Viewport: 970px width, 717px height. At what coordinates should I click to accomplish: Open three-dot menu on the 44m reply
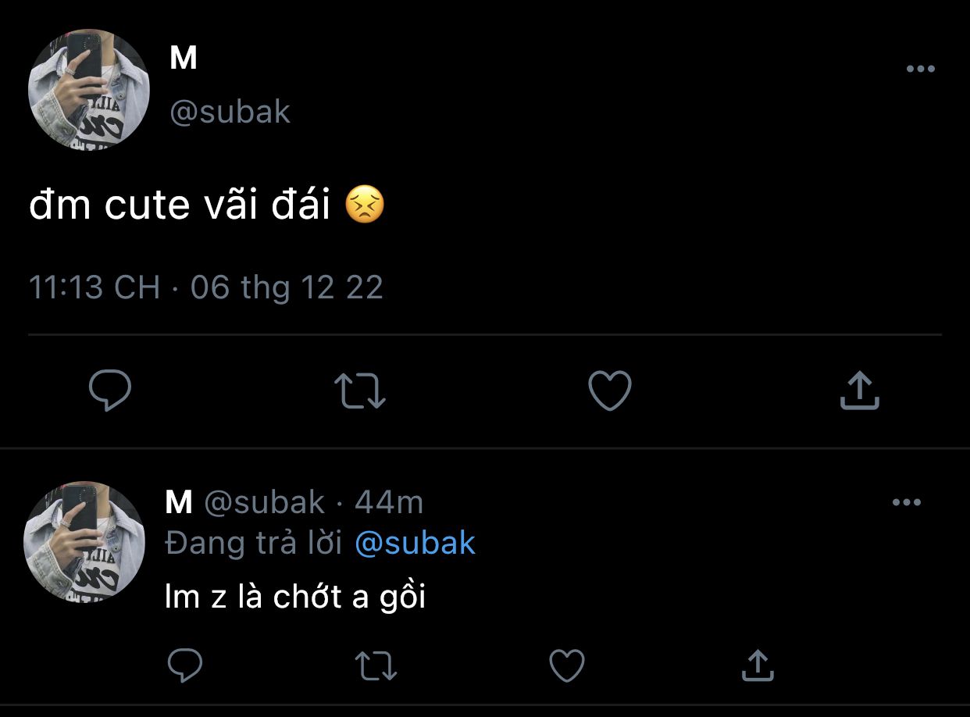tap(906, 502)
